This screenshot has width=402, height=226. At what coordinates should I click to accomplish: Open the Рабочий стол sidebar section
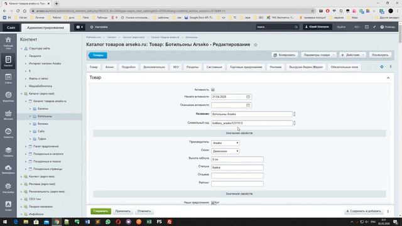8,43
